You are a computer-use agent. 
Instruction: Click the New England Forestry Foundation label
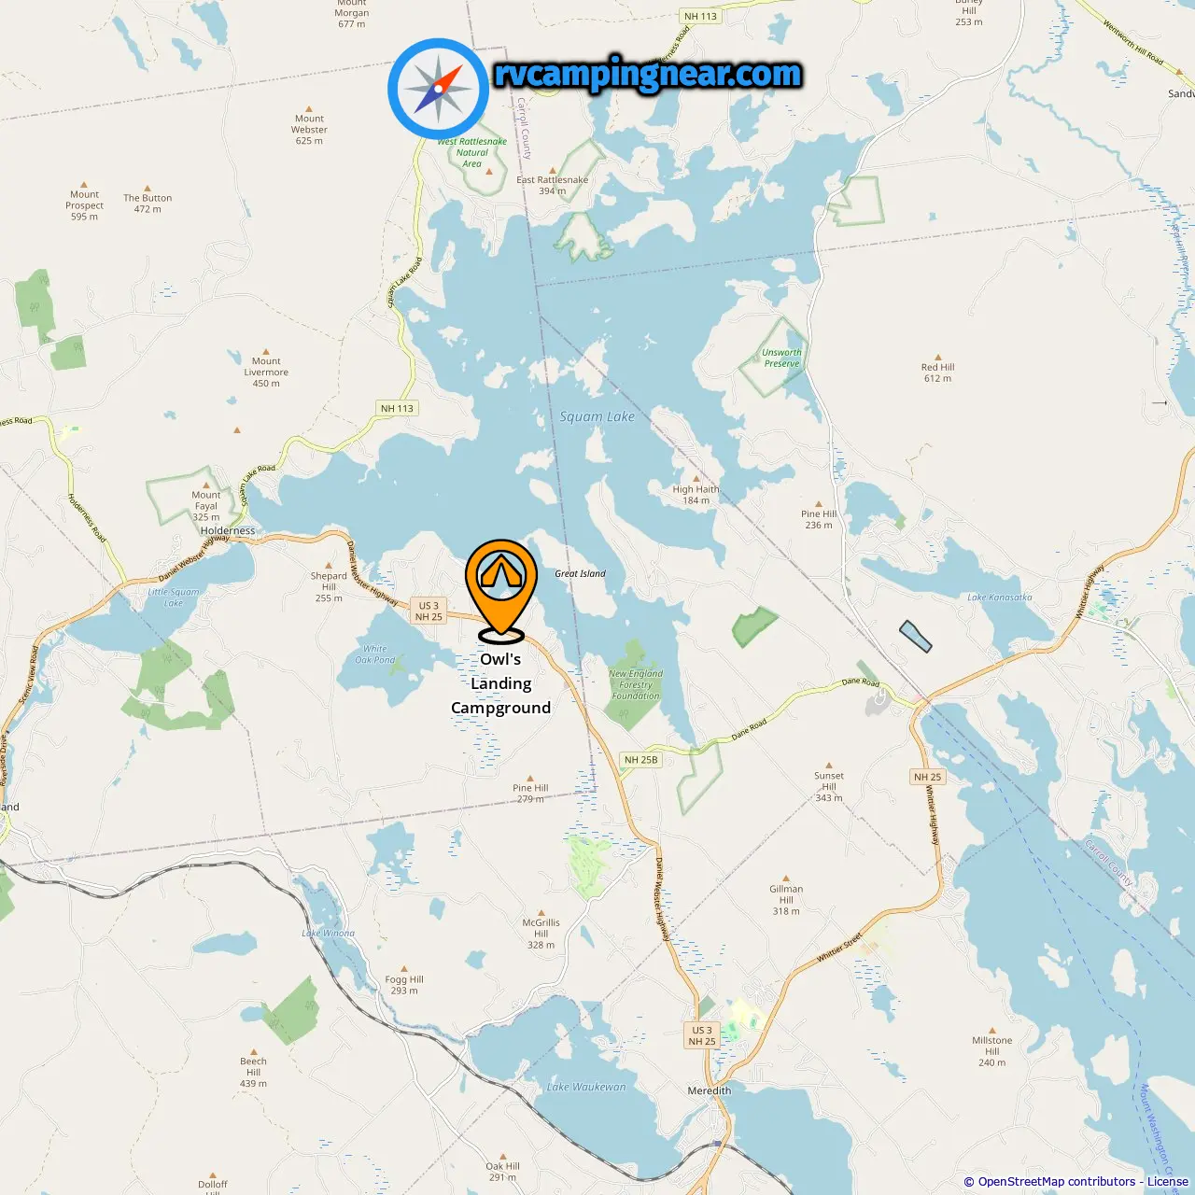(636, 684)
